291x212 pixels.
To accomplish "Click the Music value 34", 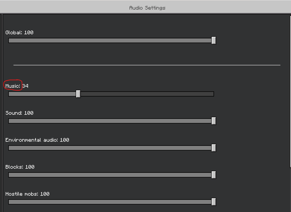I will pyautogui.click(x=25, y=86).
